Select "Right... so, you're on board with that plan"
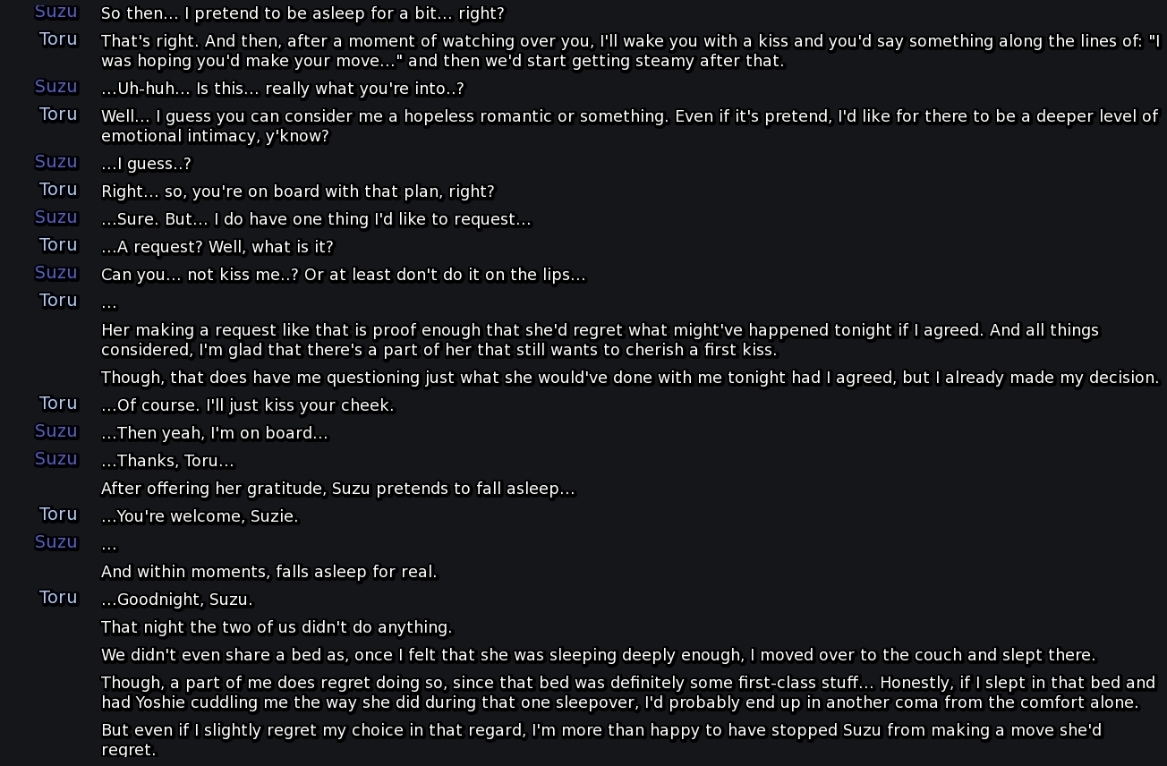Viewport: 1167px width, 766px height. 298,191
